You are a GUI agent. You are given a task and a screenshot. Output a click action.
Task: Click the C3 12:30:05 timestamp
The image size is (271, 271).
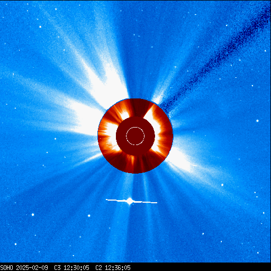(x=71, y=268)
